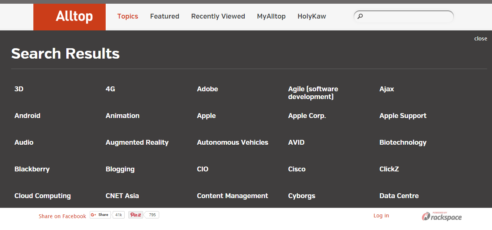Go to the Biotechnology topic
The width and height of the screenshot is (492, 230).
tap(403, 142)
